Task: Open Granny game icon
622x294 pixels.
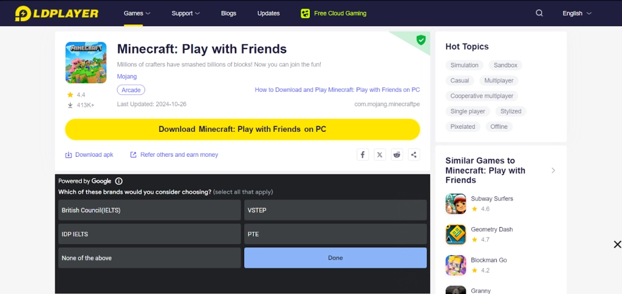Action: [456, 290]
